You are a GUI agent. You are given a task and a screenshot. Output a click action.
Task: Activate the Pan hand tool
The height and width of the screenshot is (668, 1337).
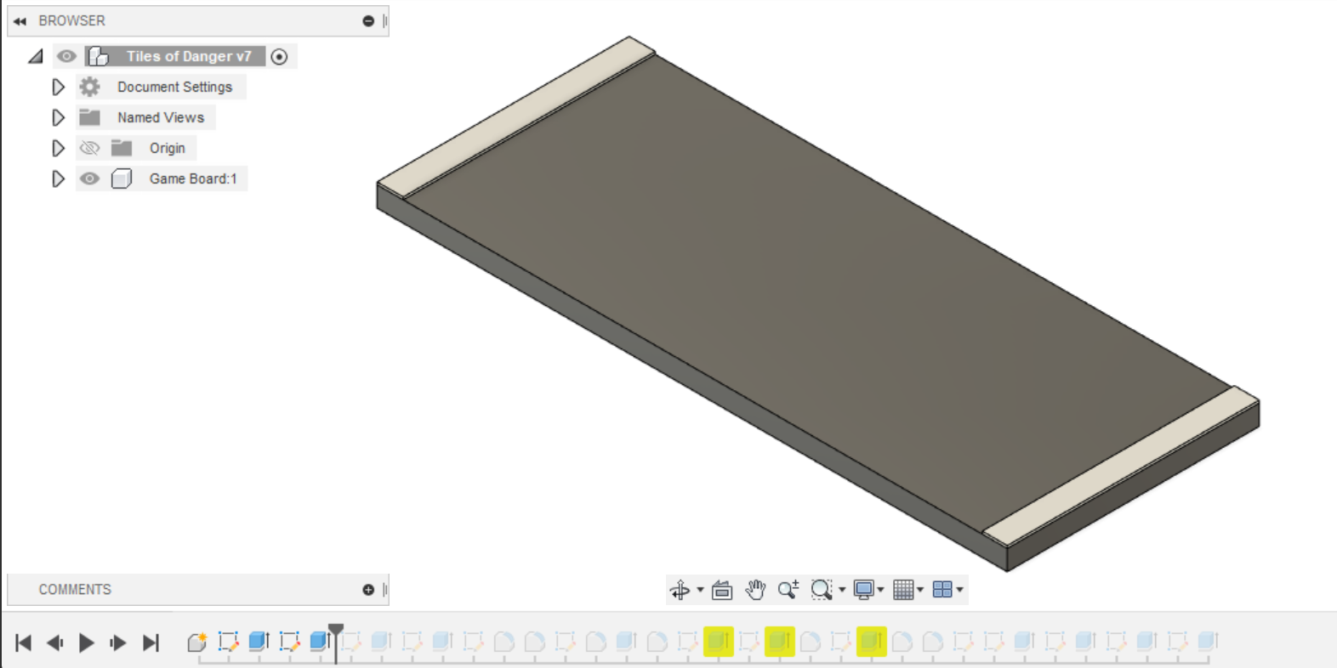(x=755, y=590)
